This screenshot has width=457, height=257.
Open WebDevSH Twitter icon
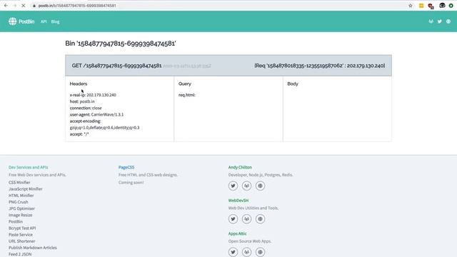(233, 219)
